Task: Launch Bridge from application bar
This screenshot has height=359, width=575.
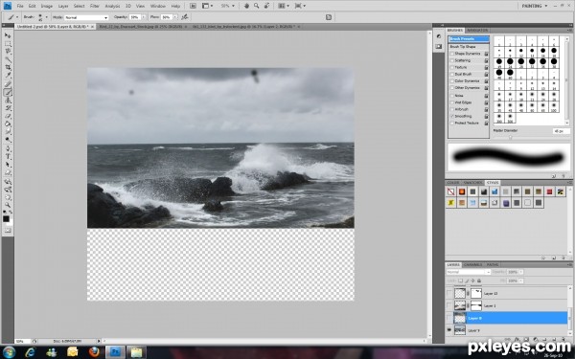Action: click(193, 6)
